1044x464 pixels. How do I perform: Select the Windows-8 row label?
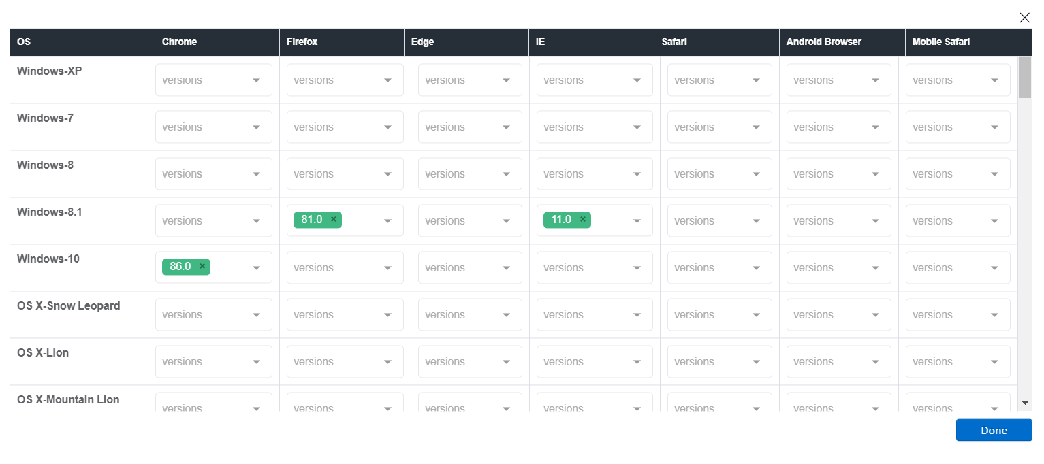click(x=45, y=165)
